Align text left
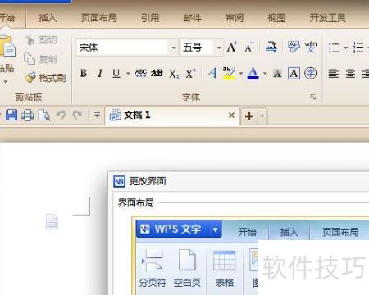369x295 pixels. [333, 74]
